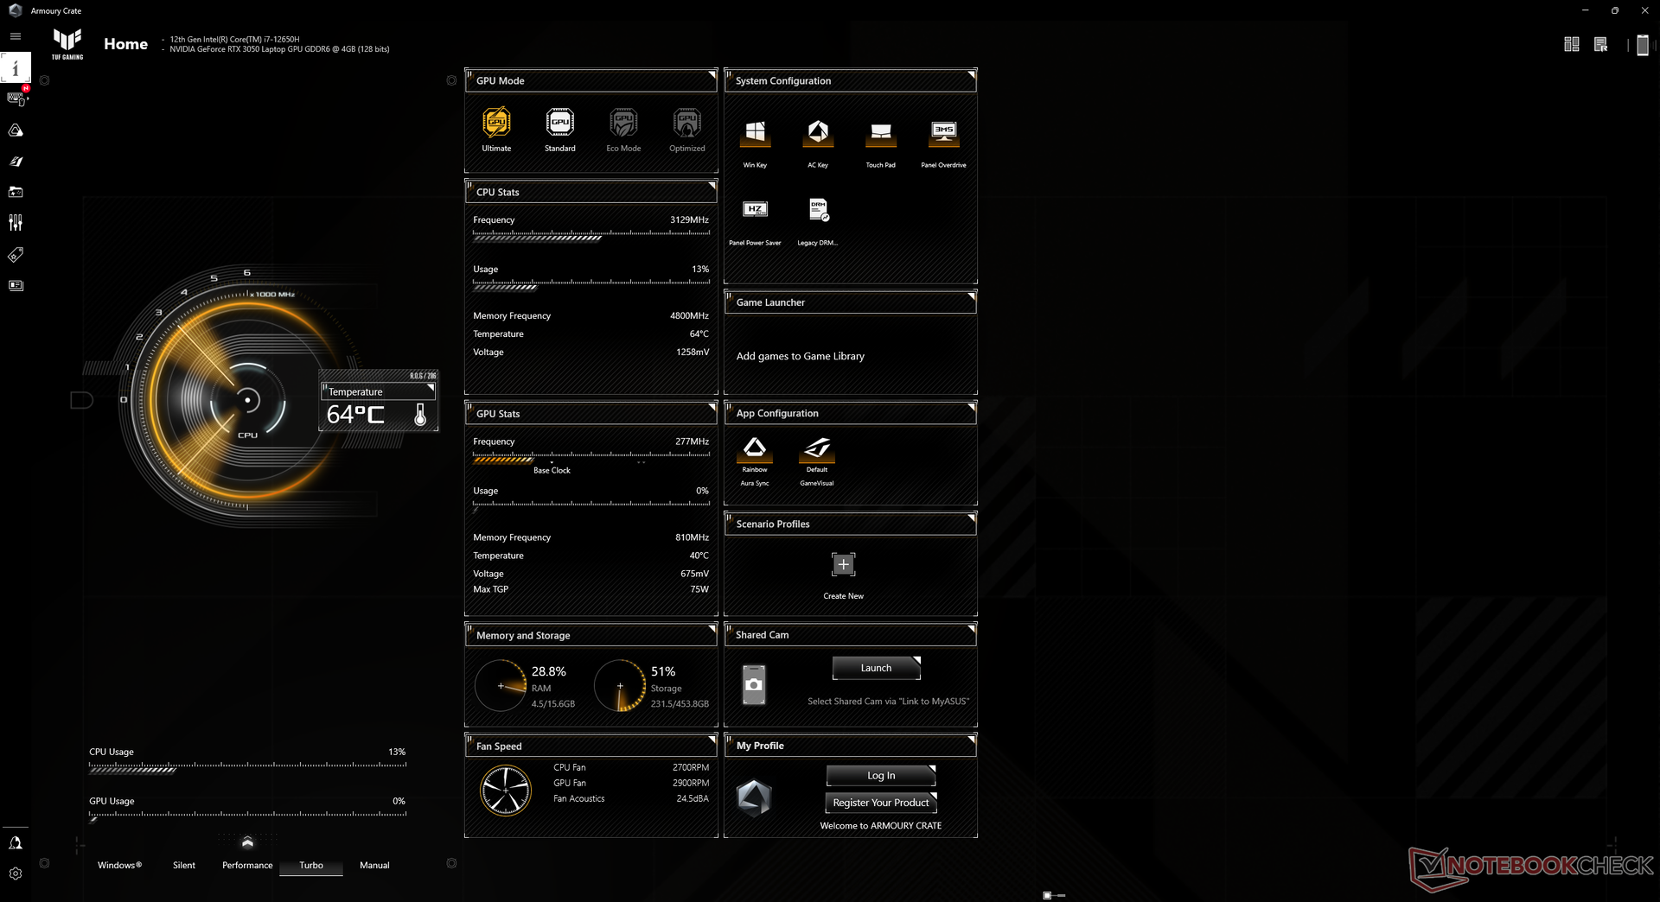Switch to Silent operating mode
The width and height of the screenshot is (1660, 902).
pyautogui.click(x=184, y=865)
